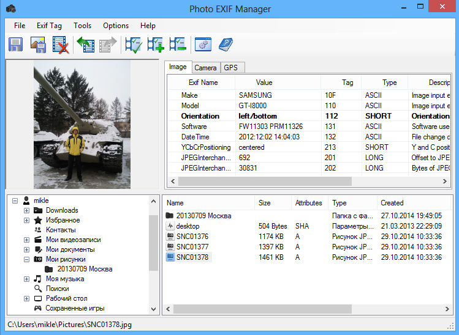The width and height of the screenshot is (459, 335).
Task: Select the Orientation EXIF row
Action: [x=309, y=116]
